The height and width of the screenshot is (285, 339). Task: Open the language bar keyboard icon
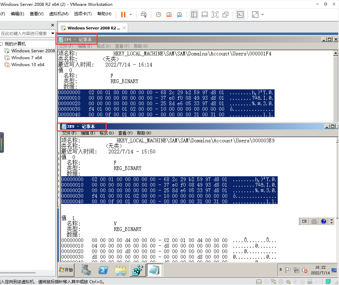click(314, 221)
